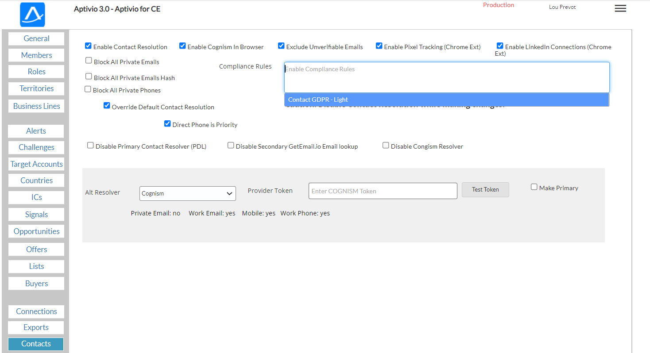Disable the Direct Phone is Priority checkbox

(x=167, y=124)
